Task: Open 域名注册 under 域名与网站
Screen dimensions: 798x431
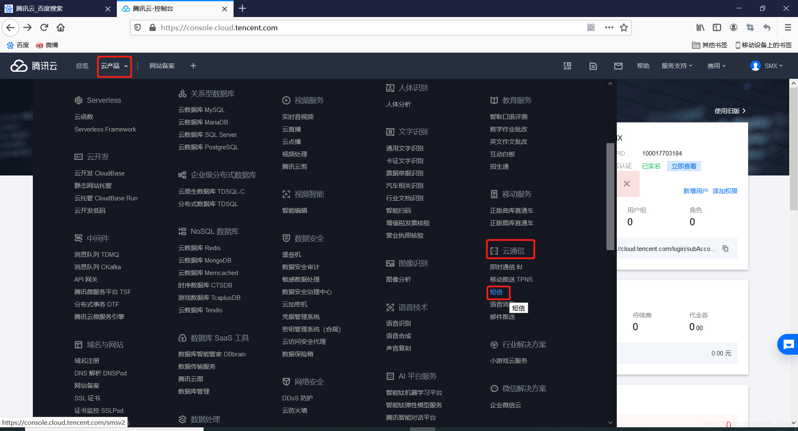Action: [x=87, y=361]
